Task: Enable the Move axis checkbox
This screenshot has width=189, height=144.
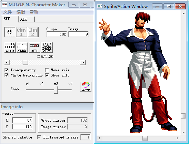Action: point(47,70)
